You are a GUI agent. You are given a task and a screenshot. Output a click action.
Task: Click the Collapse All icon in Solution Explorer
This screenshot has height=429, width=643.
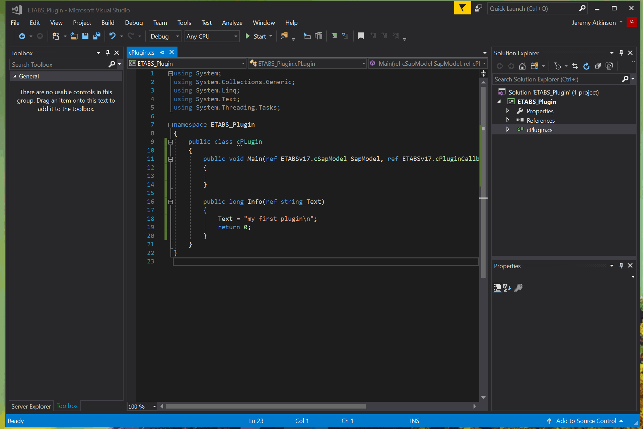(x=598, y=66)
